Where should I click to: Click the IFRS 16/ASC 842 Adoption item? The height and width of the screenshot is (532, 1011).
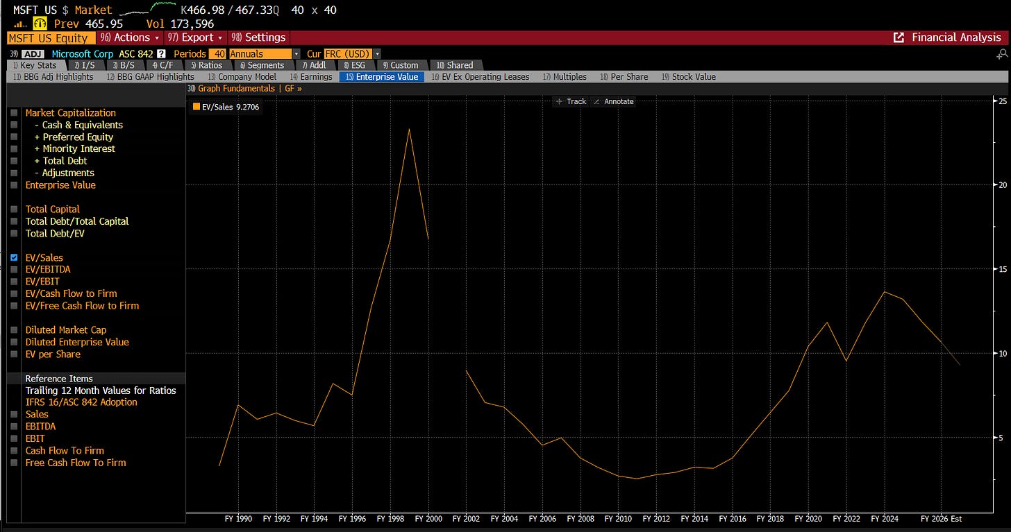[x=81, y=402]
